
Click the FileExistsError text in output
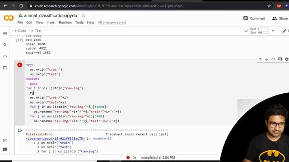(x=40, y=134)
